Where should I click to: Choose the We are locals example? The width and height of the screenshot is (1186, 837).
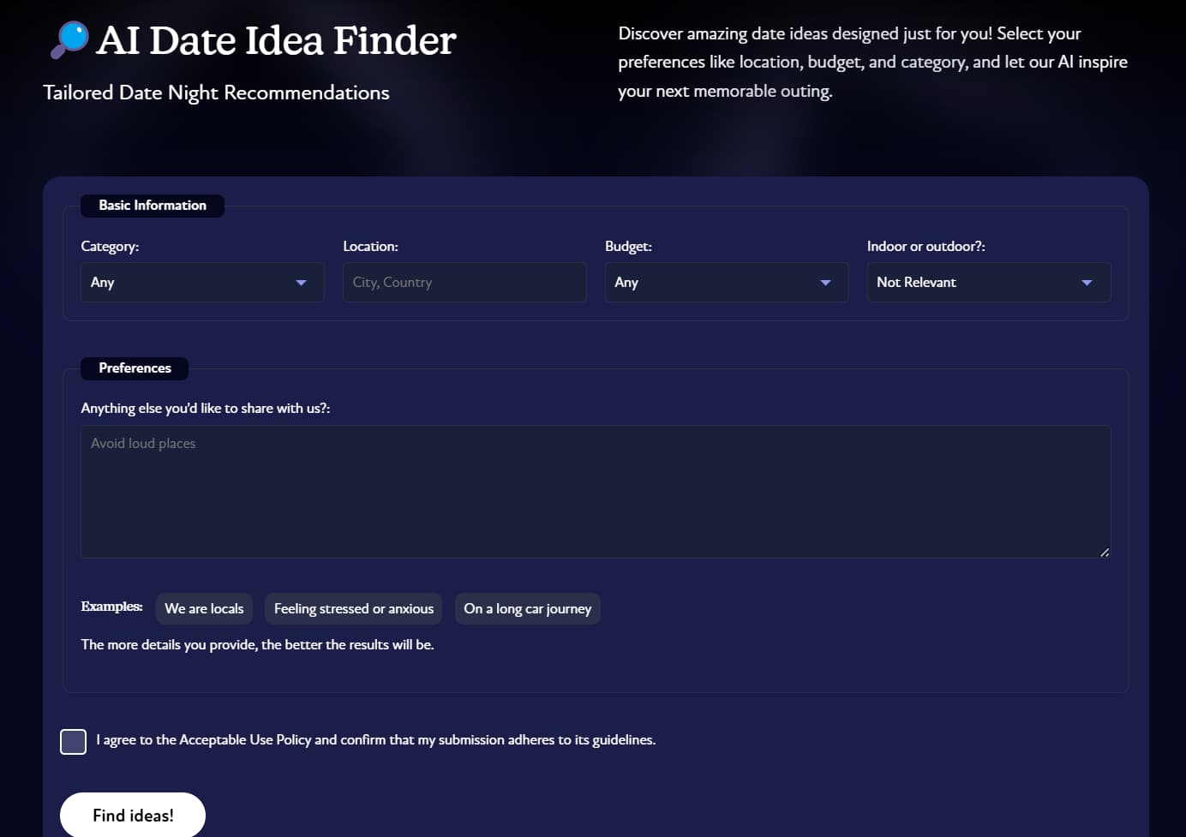(x=204, y=608)
